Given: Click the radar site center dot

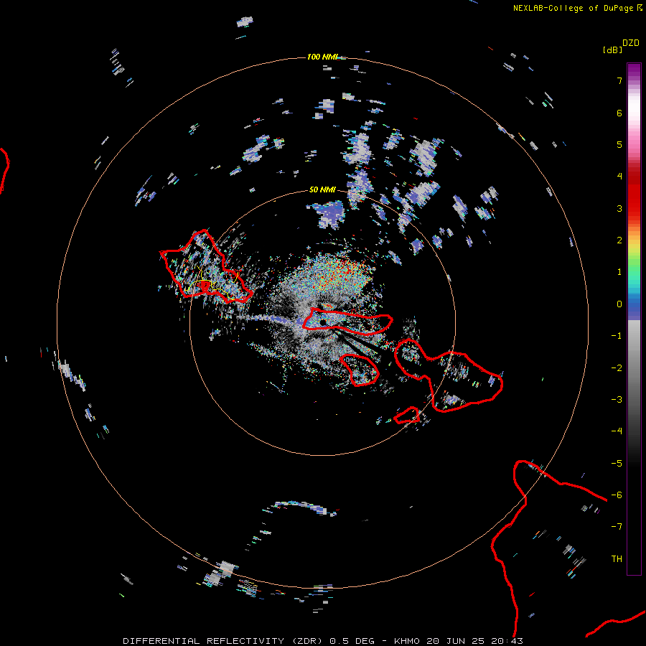Looking at the screenshot, I should coord(322,322).
